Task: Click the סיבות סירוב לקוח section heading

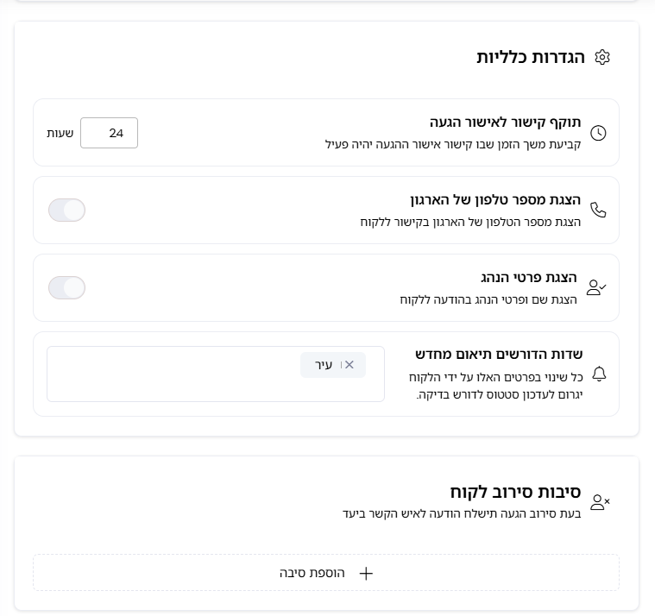Action: (514, 493)
